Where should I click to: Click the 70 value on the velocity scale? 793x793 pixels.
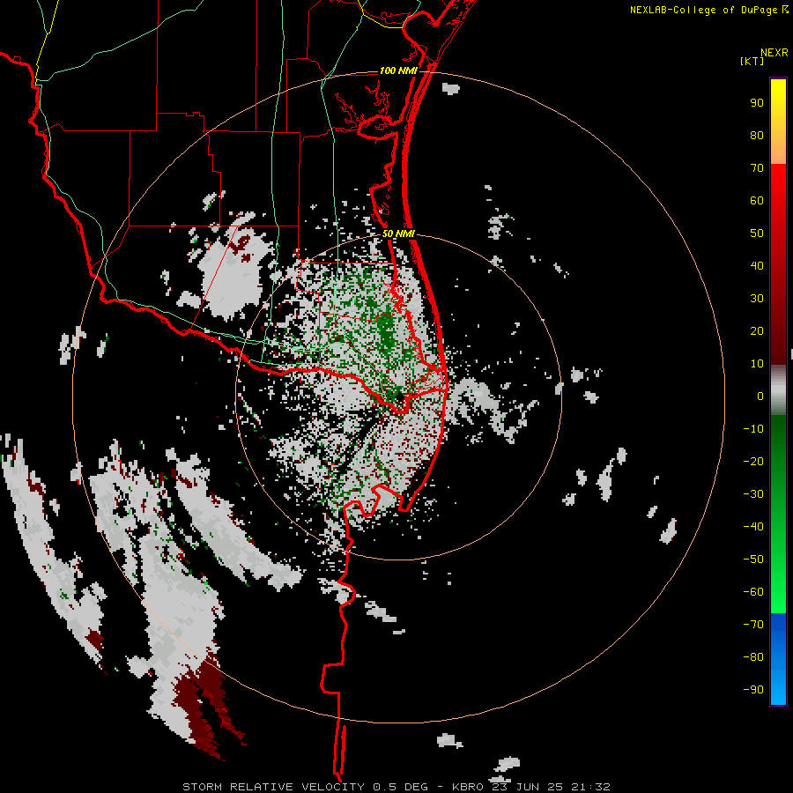(x=757, y=168)
